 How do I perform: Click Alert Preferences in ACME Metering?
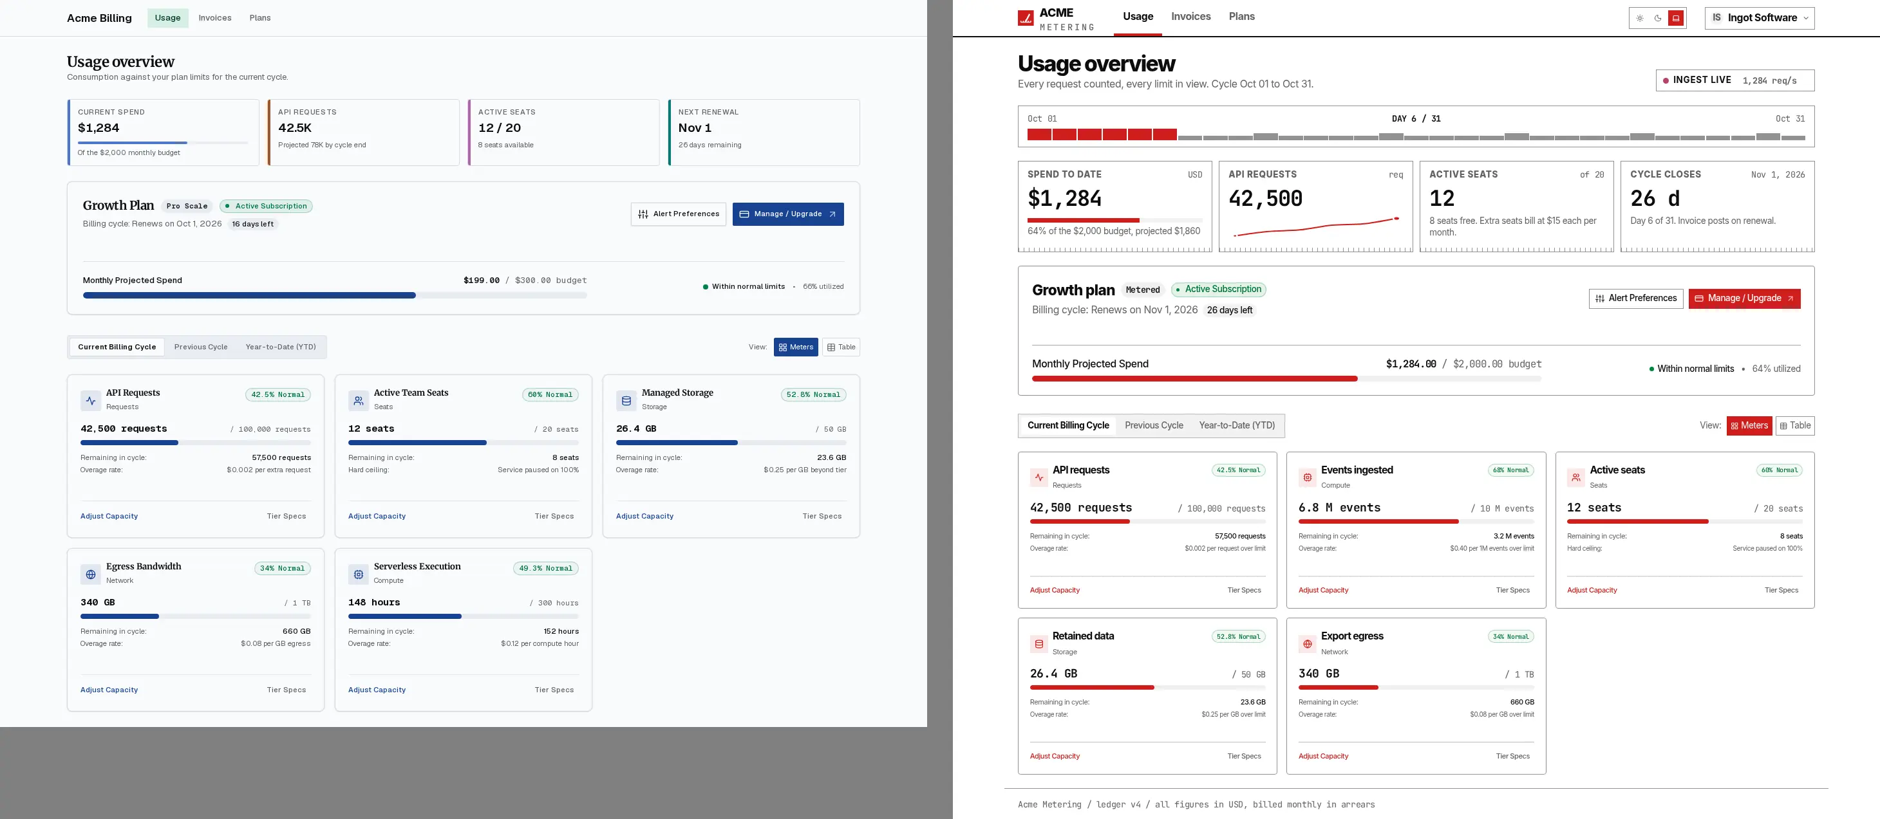pyautogui.click(x=1635, y=299)
